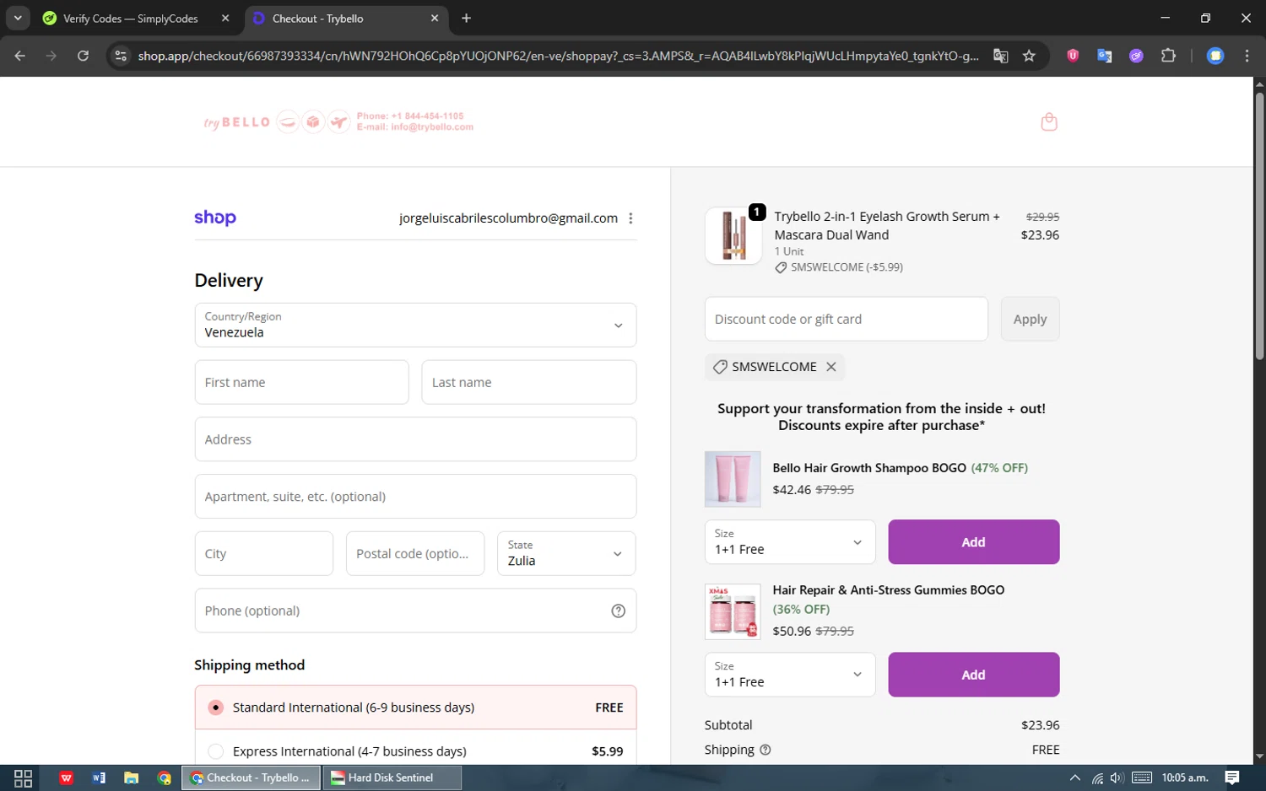The image size is (1266, 791).
Task: Click the Shop logo
Action: coord(215,218)
